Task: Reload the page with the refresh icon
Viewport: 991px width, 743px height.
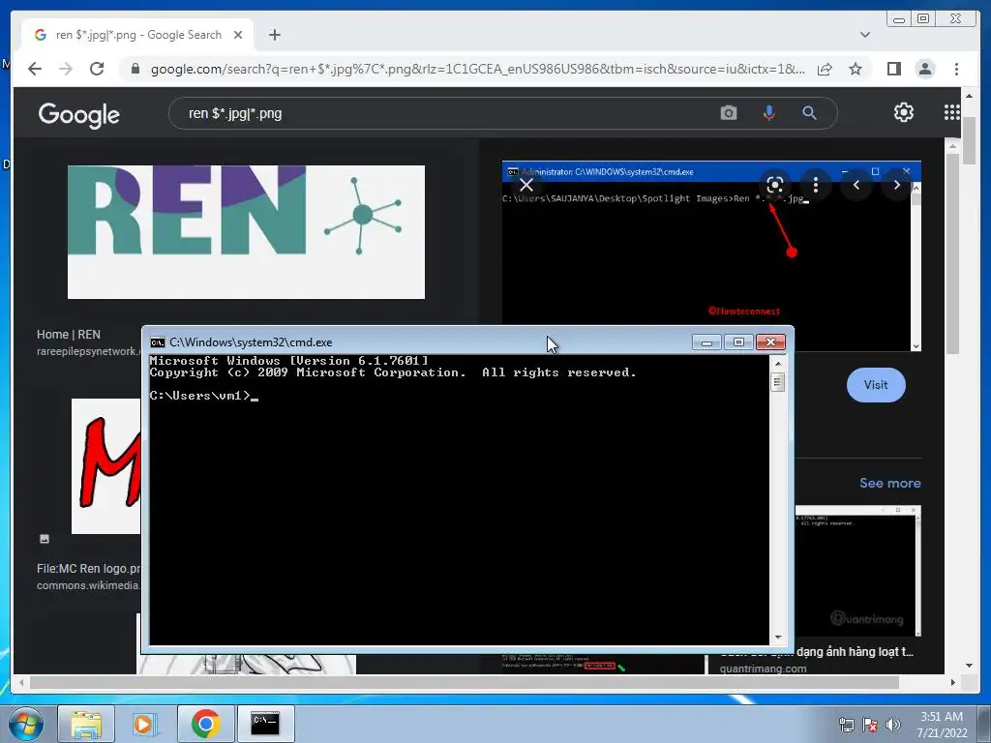Action: tap(97, 69)
